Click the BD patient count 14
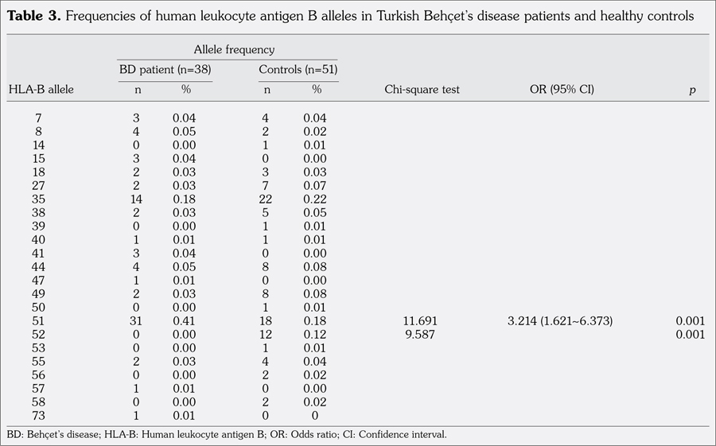 [x=136, y=200]
